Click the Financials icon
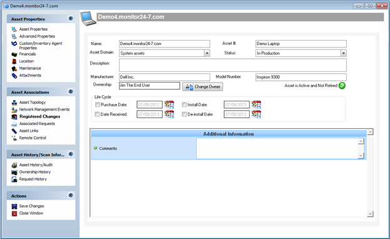This screenshot has height=239, width=390. tap(14, 54)
